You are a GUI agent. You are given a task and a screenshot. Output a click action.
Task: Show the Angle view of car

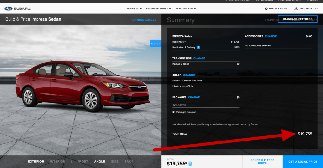[99, 162]
